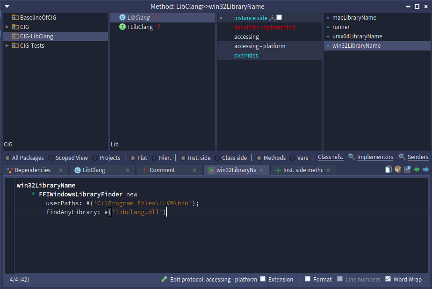Viewport: 432px width, 289px height.
Task: Open the Comment tab
Action: tap(162, 170)
